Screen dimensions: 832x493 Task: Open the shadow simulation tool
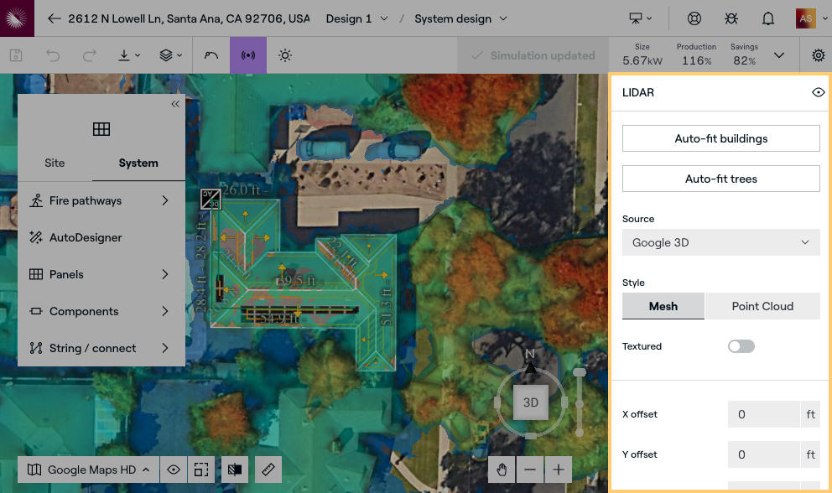[x=285, y=54]
